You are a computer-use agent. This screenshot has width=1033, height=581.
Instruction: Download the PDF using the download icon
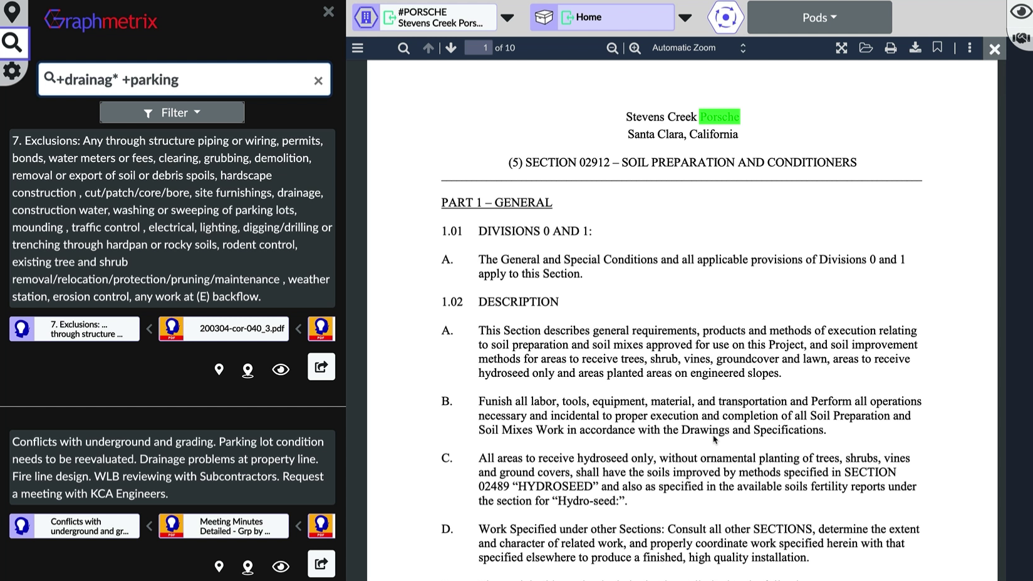coord(915,48)
